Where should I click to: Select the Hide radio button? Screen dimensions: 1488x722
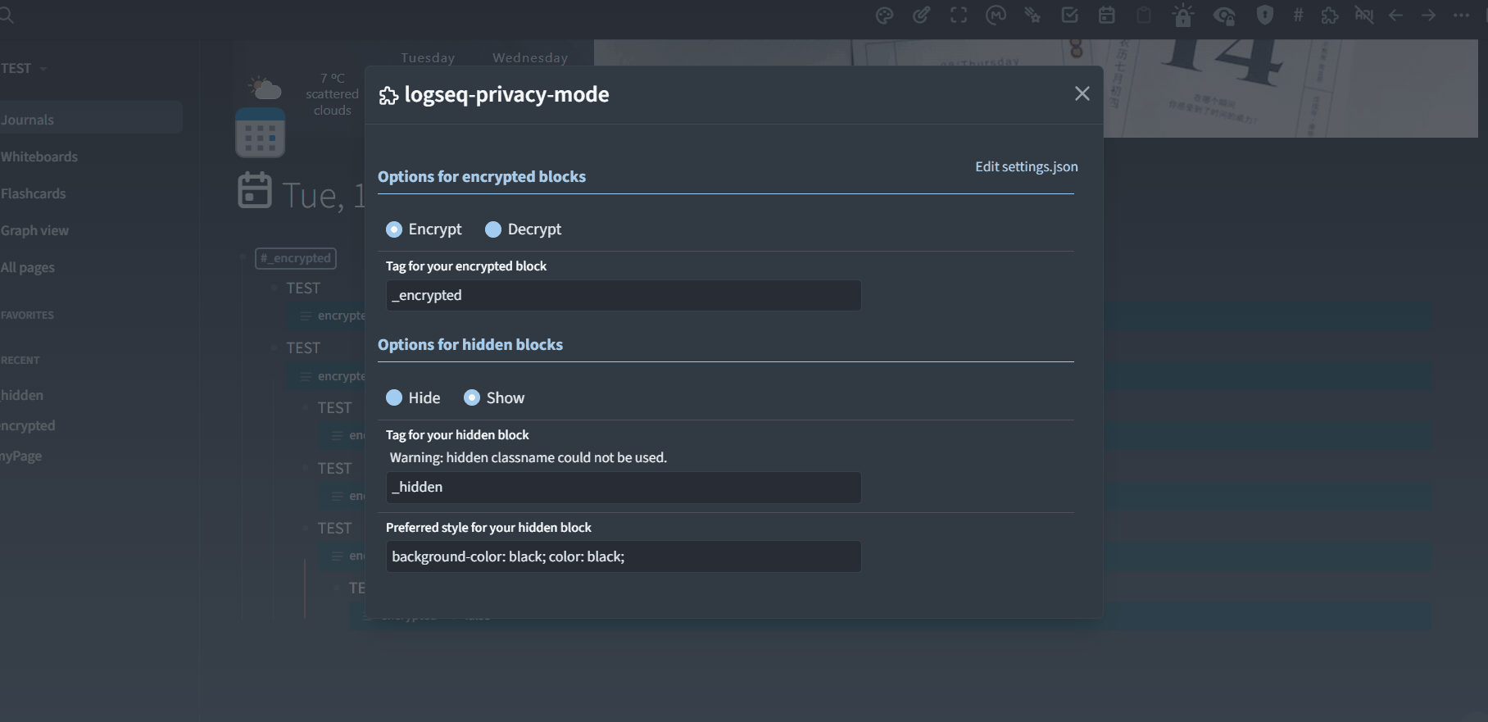pyautogui.click(x=394, y=397)
